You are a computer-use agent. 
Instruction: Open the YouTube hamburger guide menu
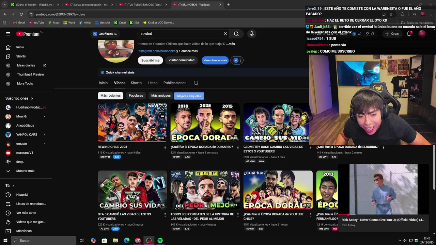8,34
